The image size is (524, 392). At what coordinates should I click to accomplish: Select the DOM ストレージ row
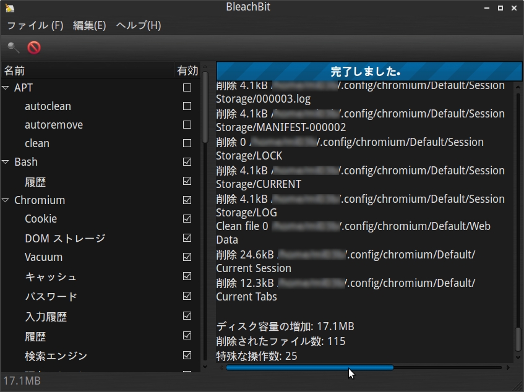pos(100,238)
